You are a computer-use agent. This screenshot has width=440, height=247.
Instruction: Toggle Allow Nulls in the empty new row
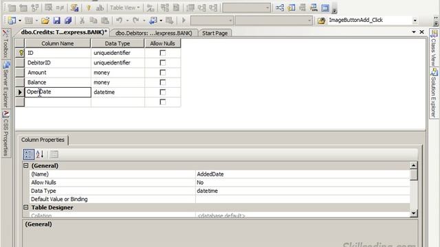162,102
